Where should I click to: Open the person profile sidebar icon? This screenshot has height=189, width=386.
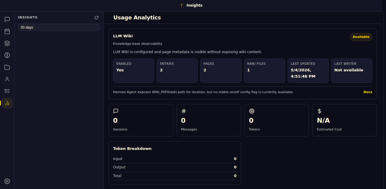click(x=7, y=79)
